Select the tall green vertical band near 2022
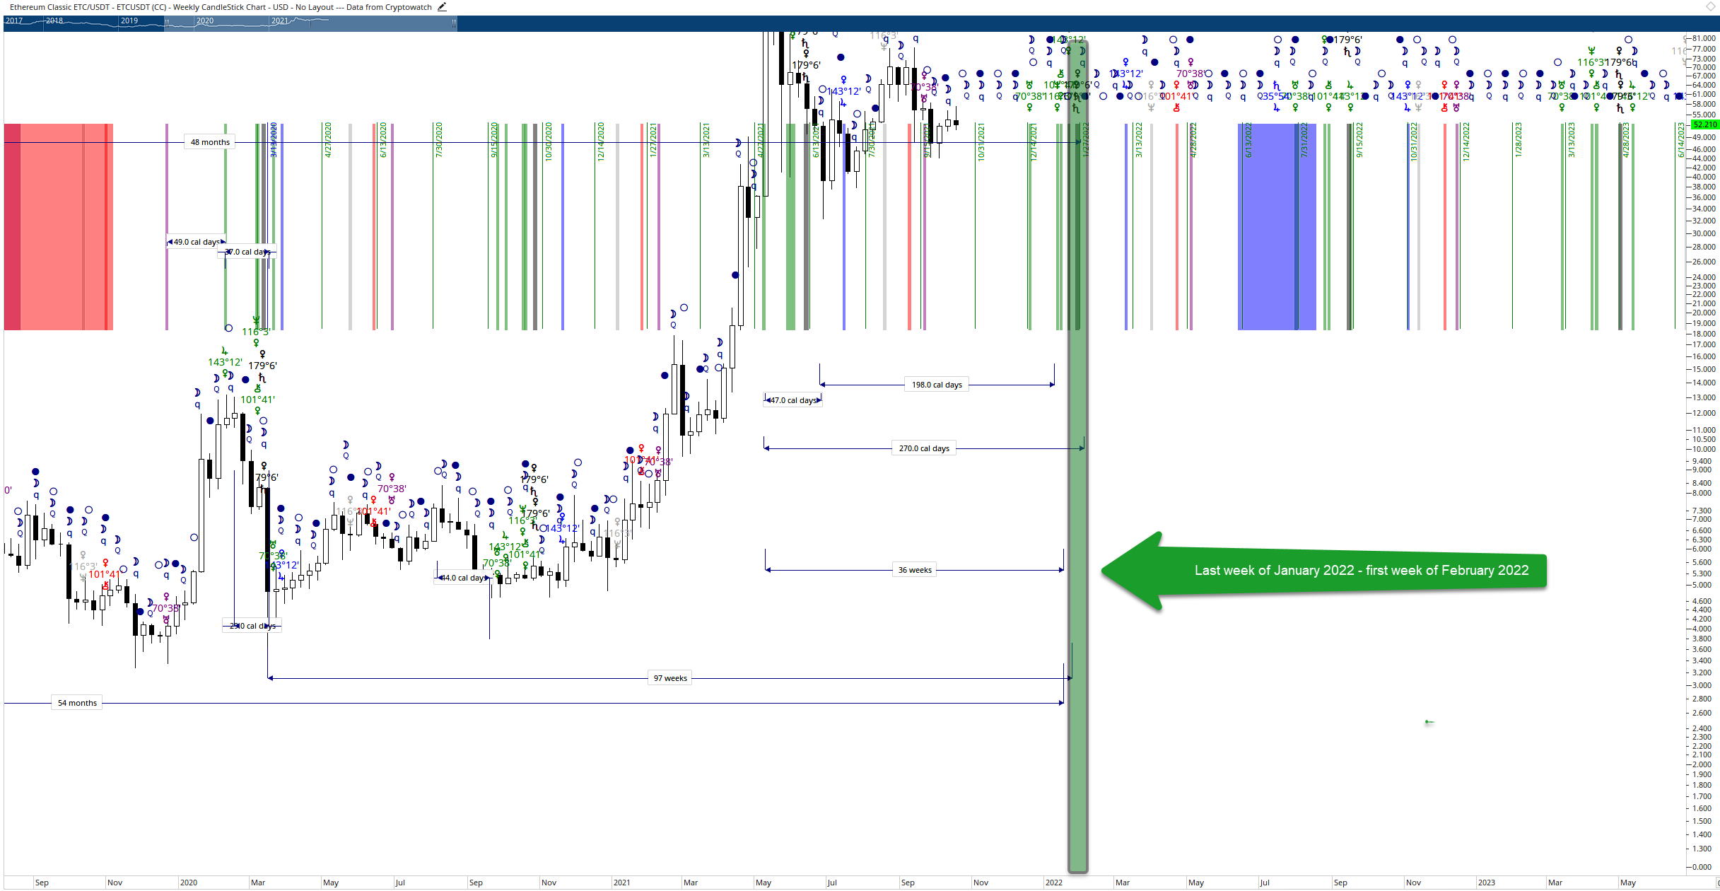The image size is (1720, 891). (1077, 456)
